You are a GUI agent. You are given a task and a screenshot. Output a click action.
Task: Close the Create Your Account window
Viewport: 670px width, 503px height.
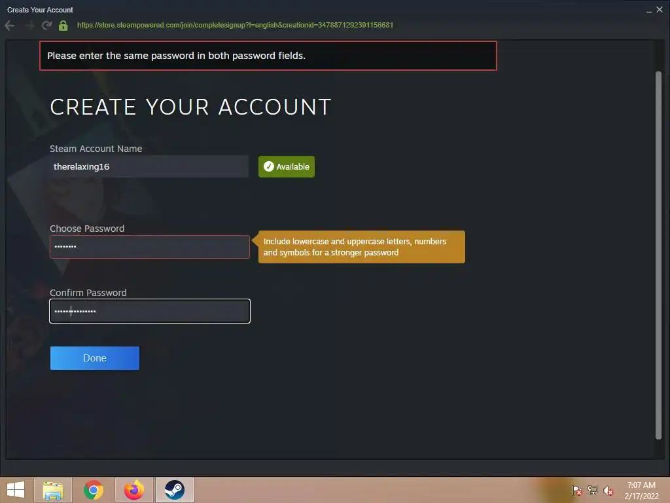point(660,9)
